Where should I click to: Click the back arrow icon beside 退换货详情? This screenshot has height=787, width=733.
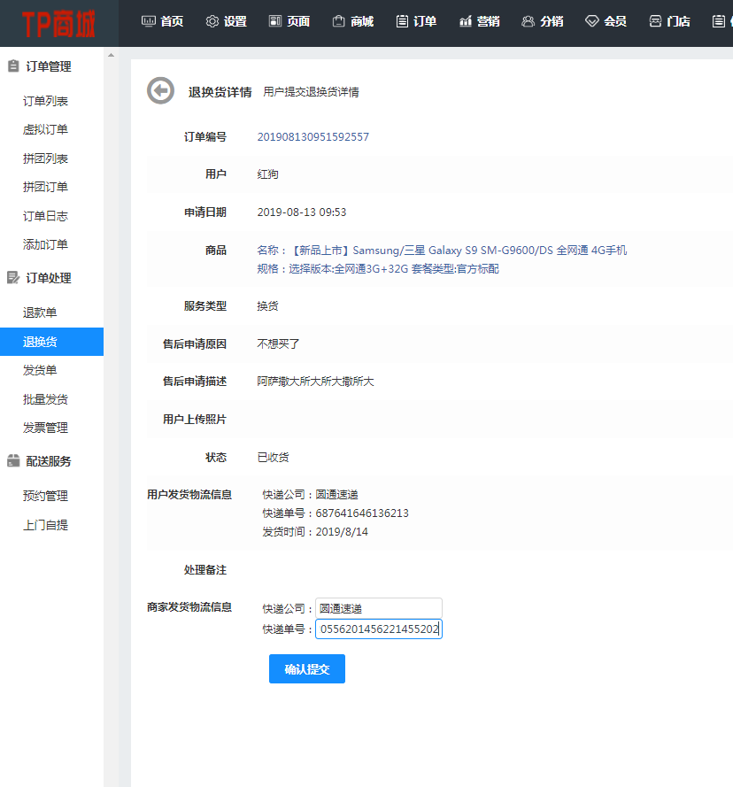[x=160, y=90]
